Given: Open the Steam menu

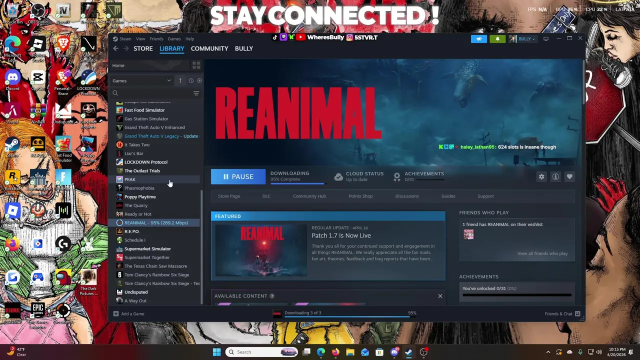Looking at the screenshot, I should [x=125, y=38].
